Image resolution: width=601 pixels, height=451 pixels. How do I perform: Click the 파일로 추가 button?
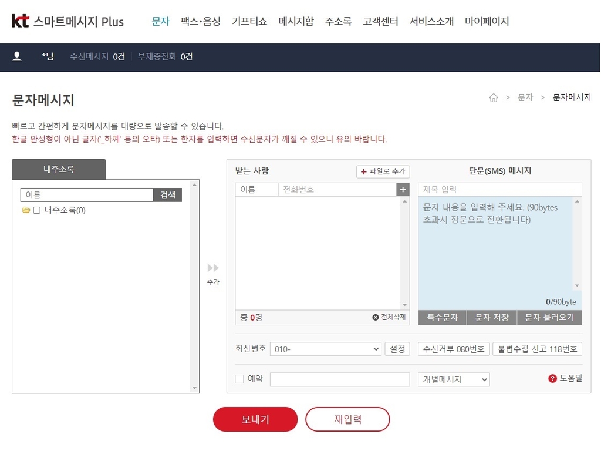[383, 171]
